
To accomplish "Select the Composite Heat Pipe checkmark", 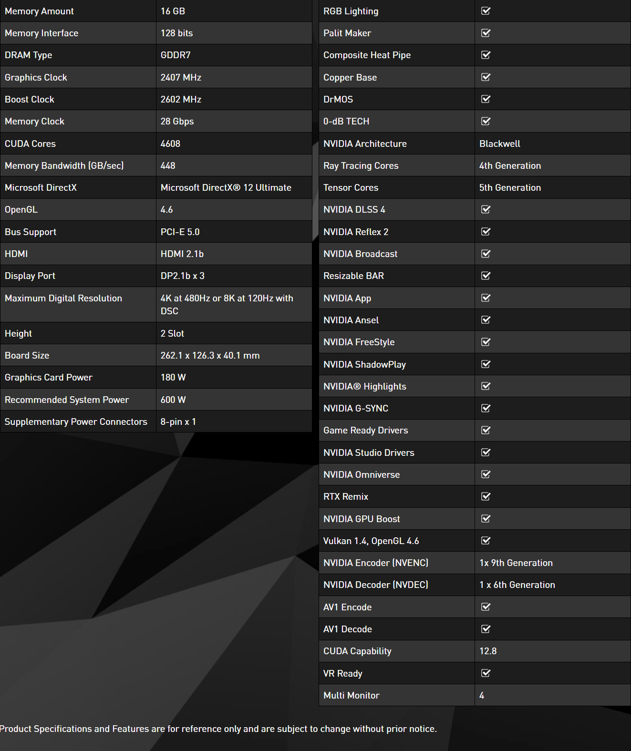I will [486, 55].
